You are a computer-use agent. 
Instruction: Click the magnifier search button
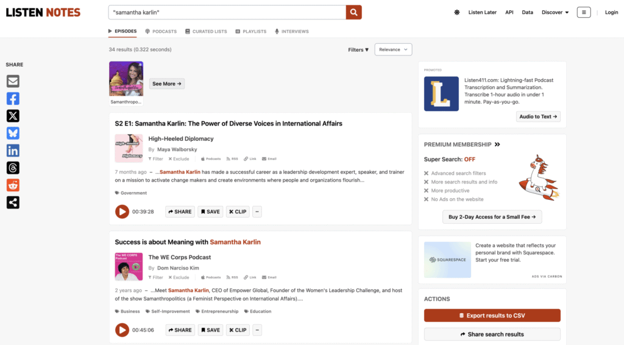(x=353, y=12)
